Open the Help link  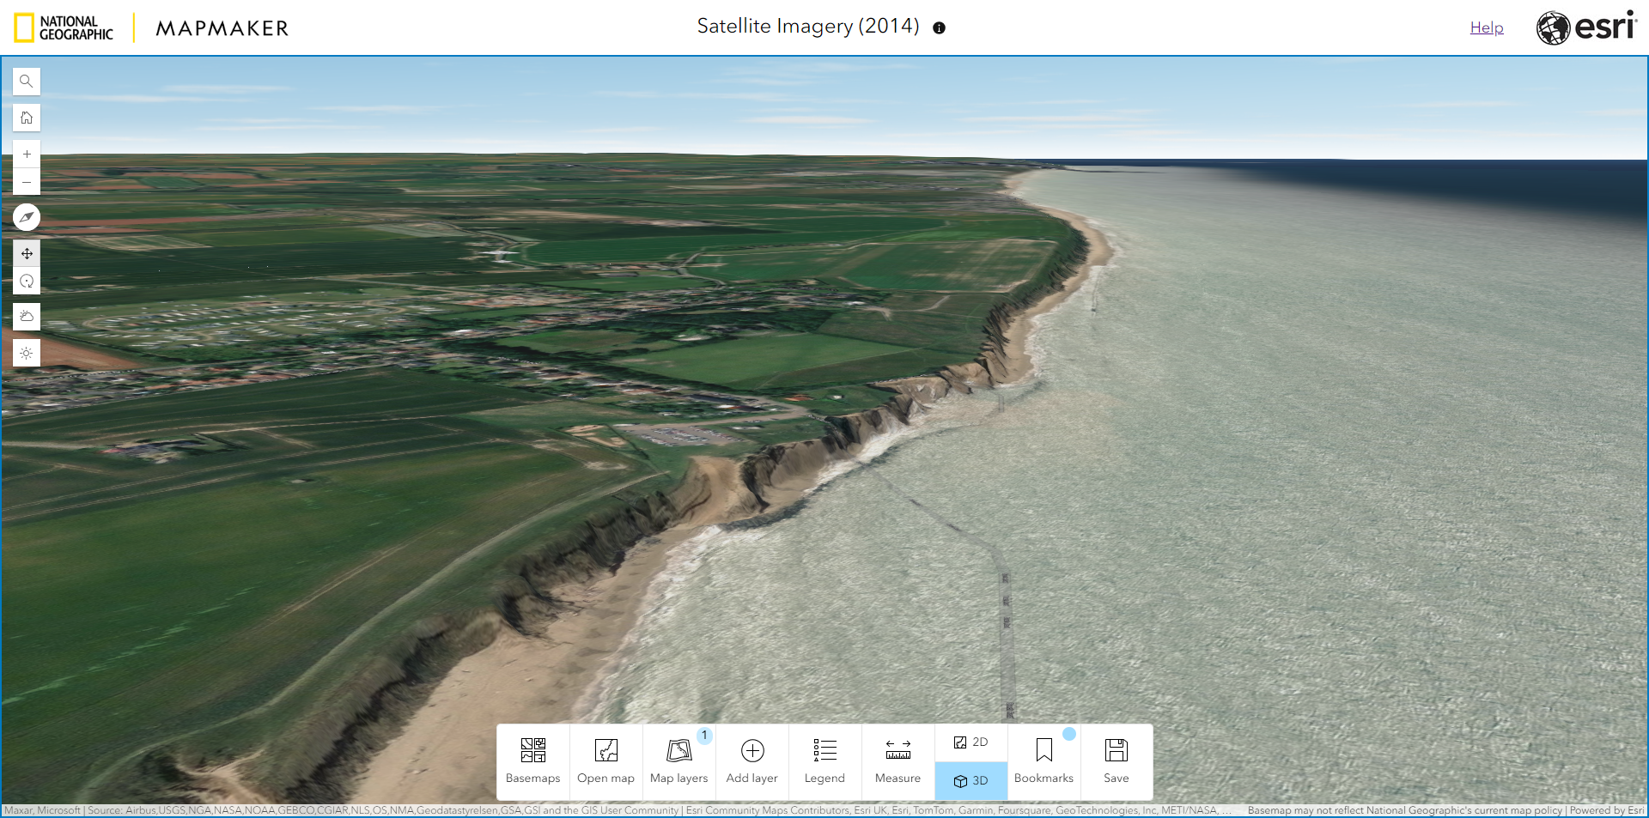coord(1486,27)
